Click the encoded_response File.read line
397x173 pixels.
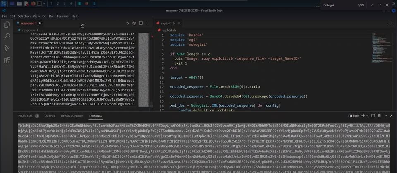215,87
